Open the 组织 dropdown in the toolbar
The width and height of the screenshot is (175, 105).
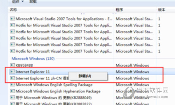[18, 1]
